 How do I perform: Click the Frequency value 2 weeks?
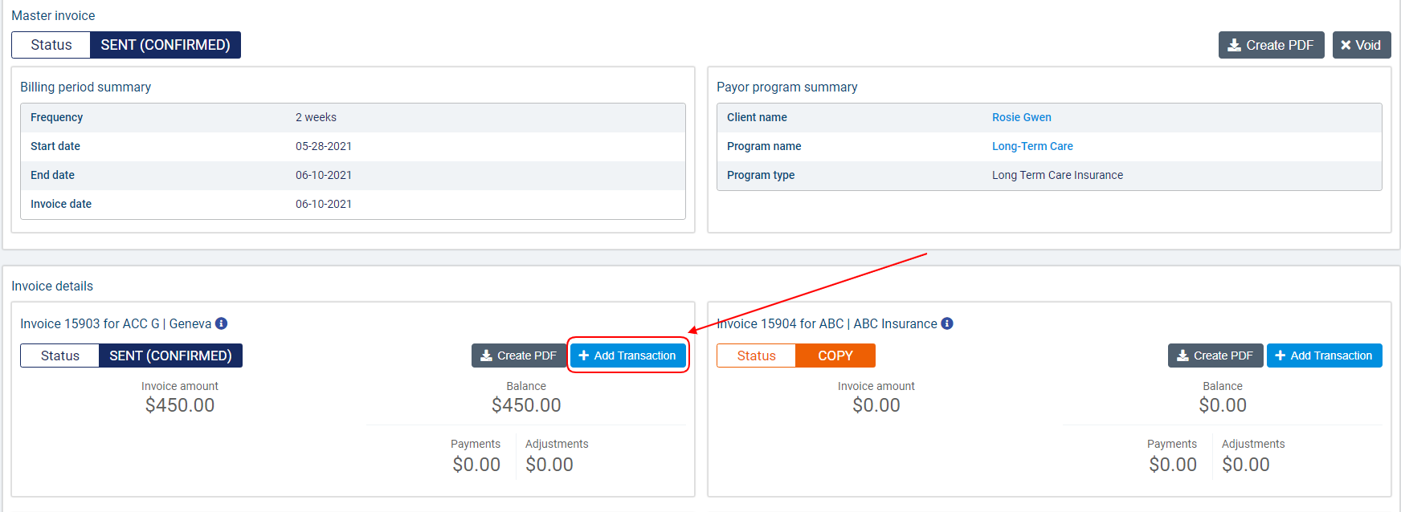coord(316,117)
